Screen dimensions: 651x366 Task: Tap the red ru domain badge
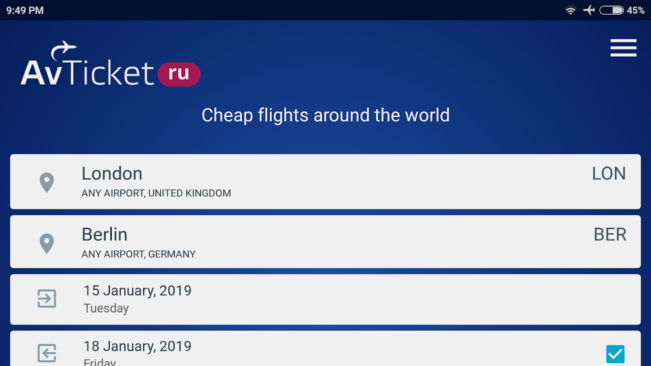(179, 74)
